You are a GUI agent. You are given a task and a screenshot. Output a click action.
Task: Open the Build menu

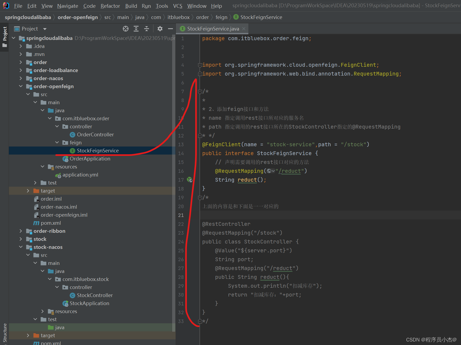pos(131,6)
